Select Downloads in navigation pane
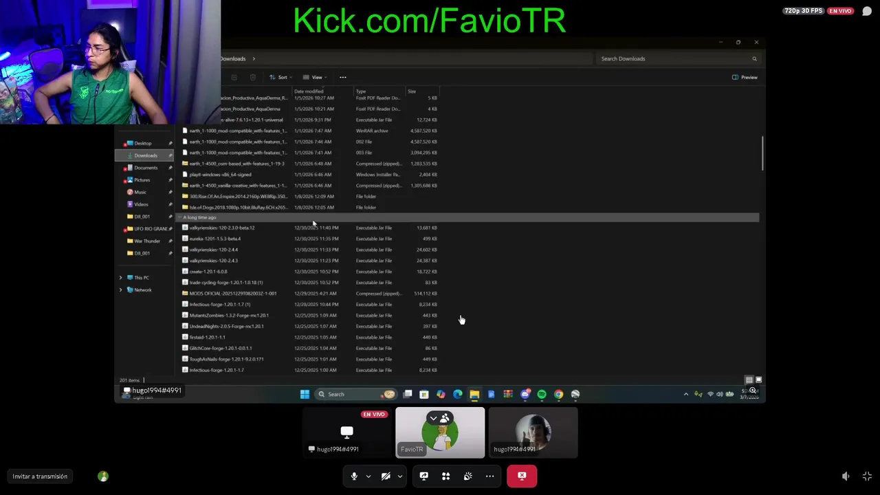 [144, 155]
